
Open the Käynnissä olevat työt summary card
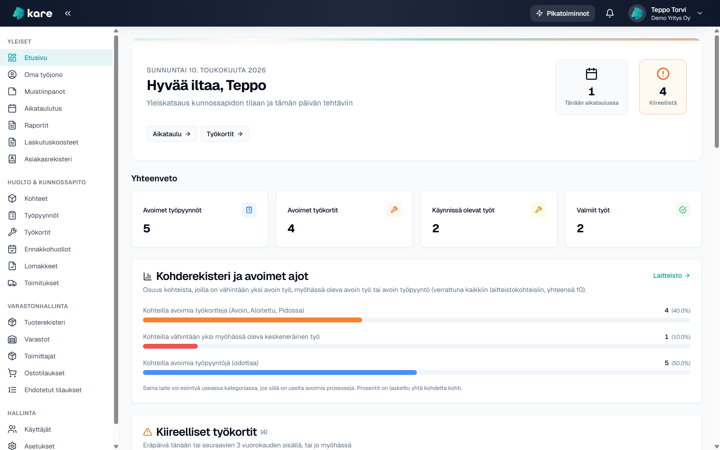click(x=489, y=219)
